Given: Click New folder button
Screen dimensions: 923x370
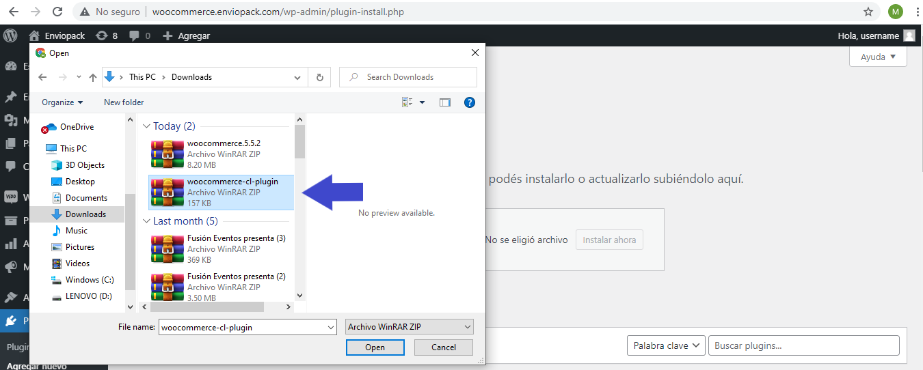Looking at the screenshot, I should pyautogui.click(x=124, y=102).
